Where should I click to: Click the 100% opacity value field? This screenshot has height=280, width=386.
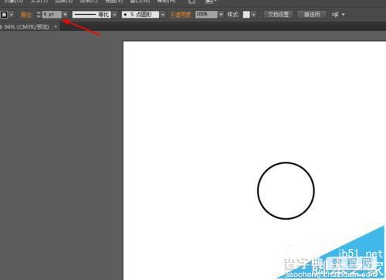click(x=206, y=15)
